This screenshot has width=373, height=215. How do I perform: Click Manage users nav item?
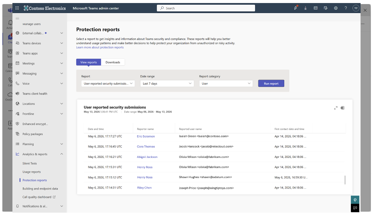[x=32, y=24]
